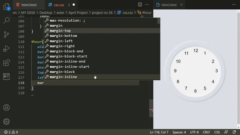Open Run and Debug view

(x=6, y=49)
